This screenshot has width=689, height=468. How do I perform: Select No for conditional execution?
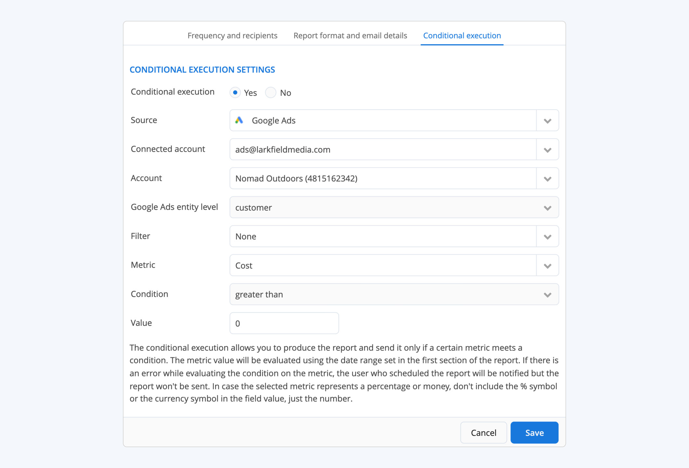click(x=270, y=93)
